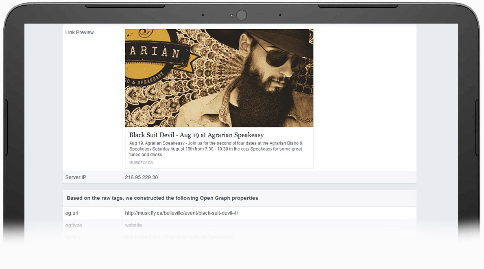The height and width of the screenshot is (269, 484).
Task: Select the 'og:url' property label
Action: tap(72, 213)
